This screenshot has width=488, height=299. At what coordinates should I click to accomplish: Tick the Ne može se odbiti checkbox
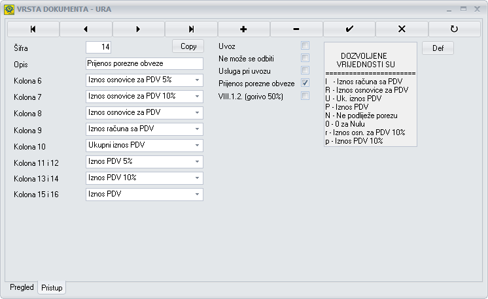tap(305, 58)
